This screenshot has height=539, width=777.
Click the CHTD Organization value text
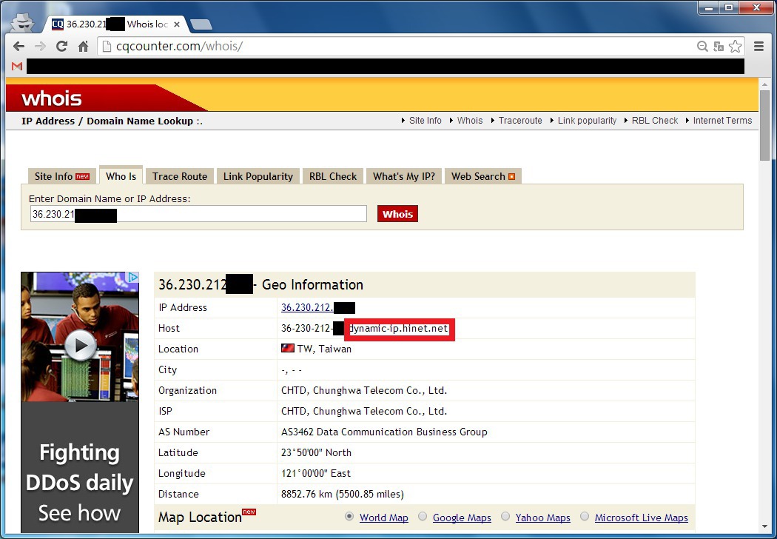pos(364,390)
